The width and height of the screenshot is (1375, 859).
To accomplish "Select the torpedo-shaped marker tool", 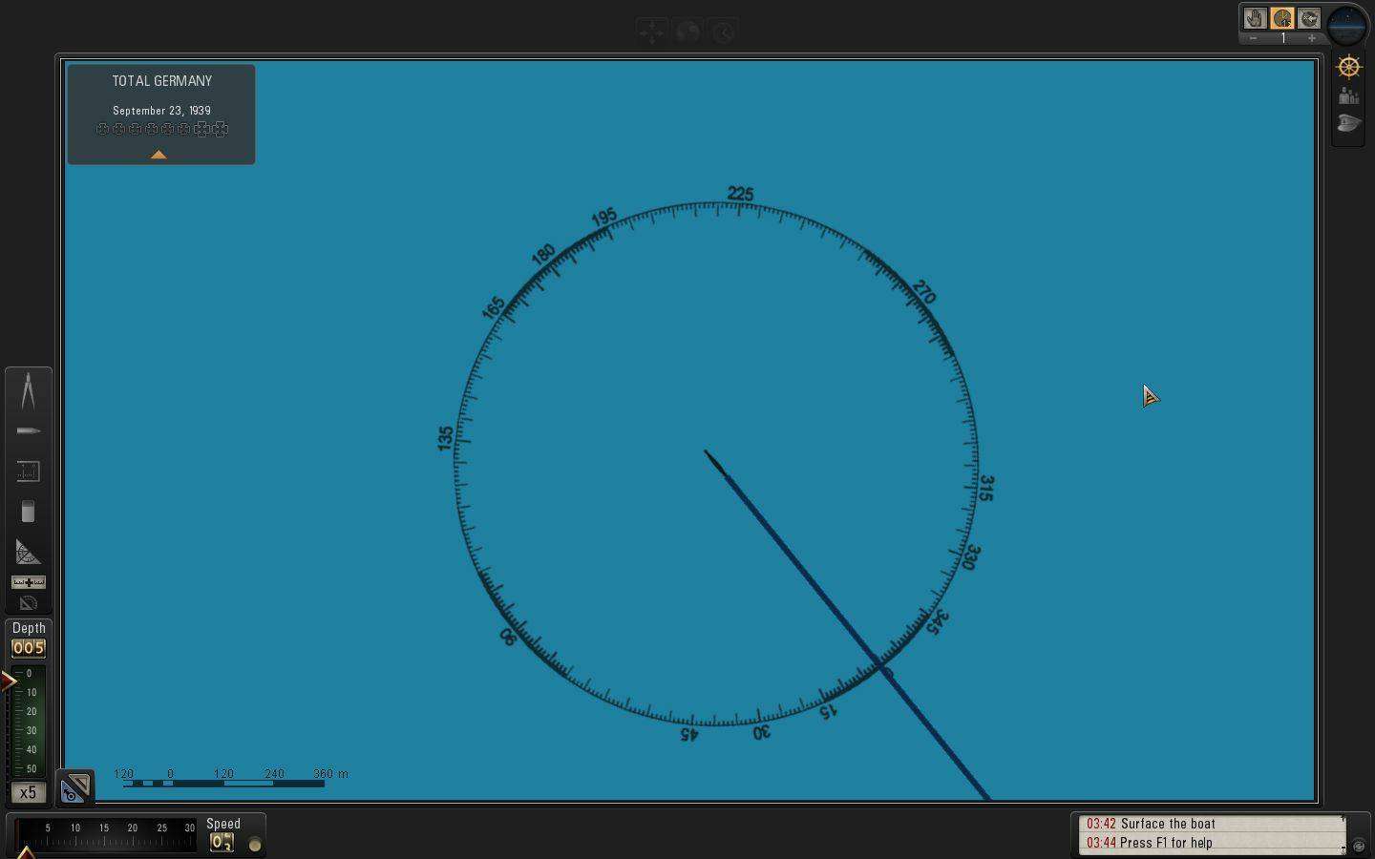I will tap(28, 431).
